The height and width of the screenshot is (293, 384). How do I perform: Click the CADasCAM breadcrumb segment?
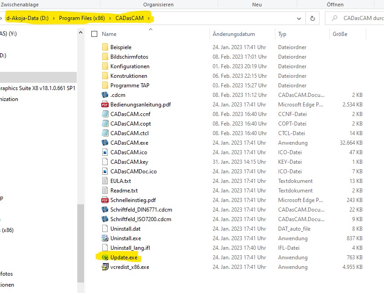[x=130, y=18]
